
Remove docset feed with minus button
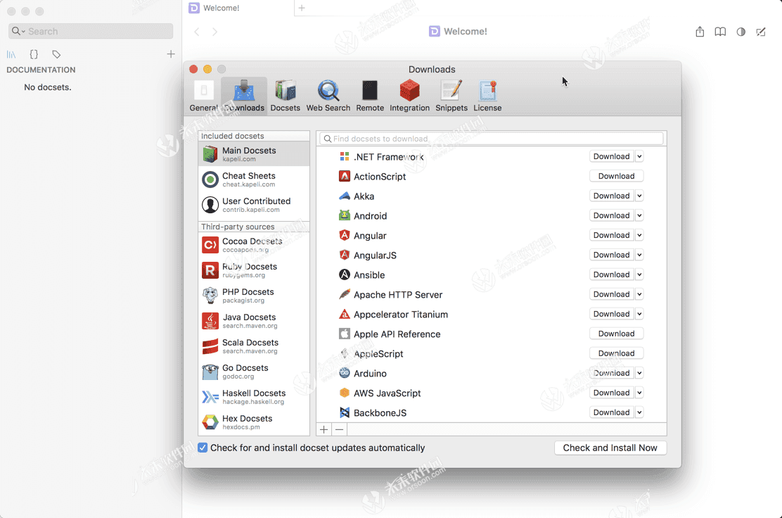340,429
